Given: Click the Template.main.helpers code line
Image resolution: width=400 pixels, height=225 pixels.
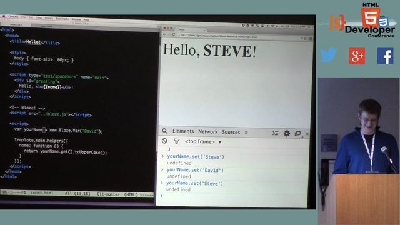Looking at the screenshot, I should (41, 140).
